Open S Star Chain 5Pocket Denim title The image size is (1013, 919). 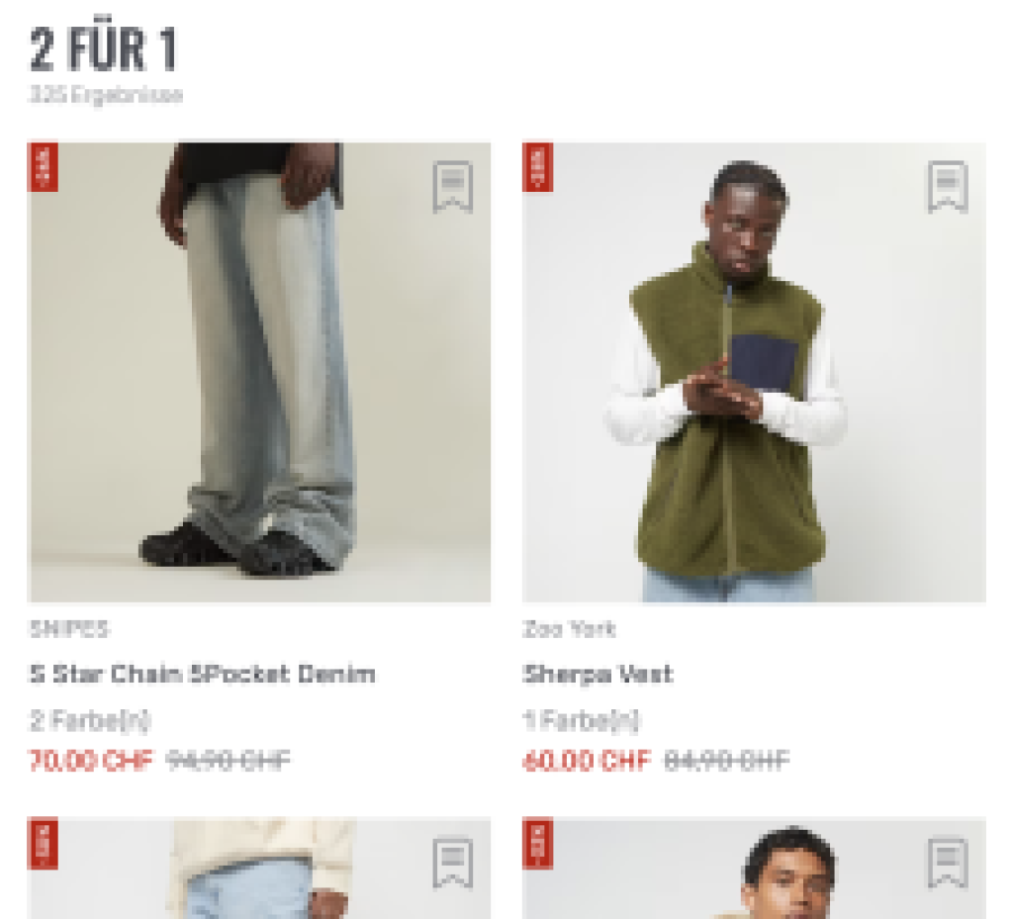click(202, 675)
